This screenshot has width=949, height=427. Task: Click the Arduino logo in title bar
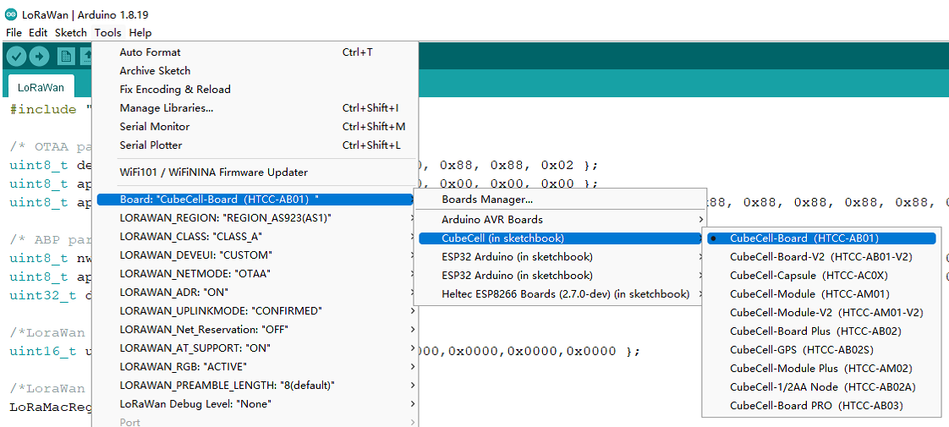[x=9, y=14]
